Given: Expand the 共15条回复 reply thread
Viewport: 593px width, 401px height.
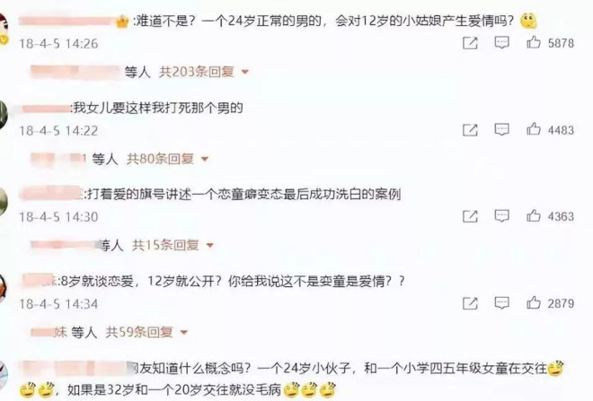Looking at the screenshot, I should click(173, 245).
